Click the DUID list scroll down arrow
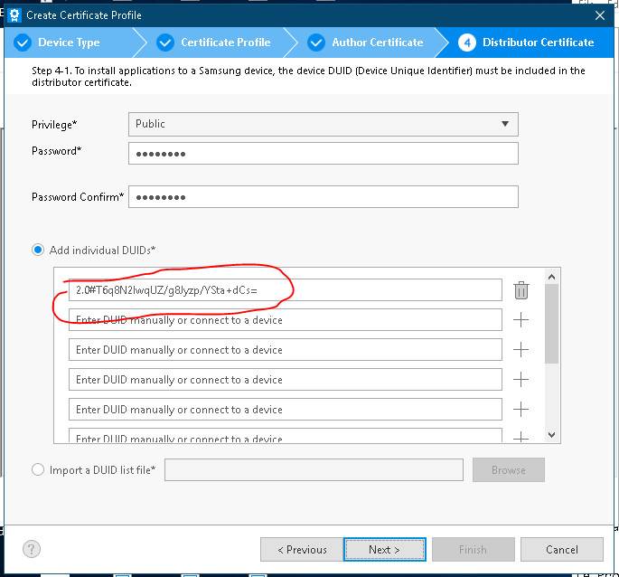 (551, 435)
